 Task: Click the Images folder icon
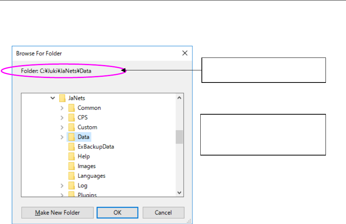click(72, 166)
